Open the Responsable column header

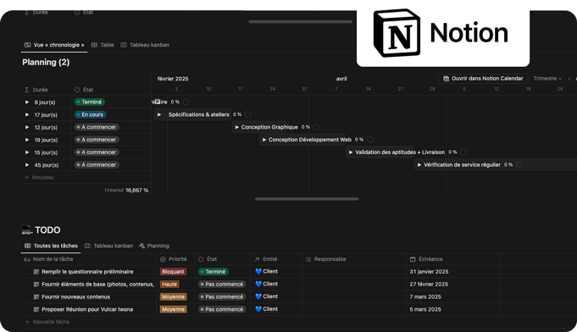tap(325, 259)
